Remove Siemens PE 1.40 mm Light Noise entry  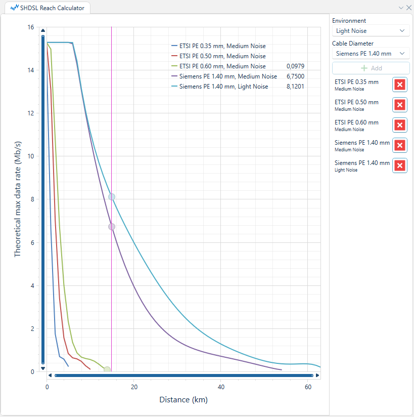click(399, 165)
